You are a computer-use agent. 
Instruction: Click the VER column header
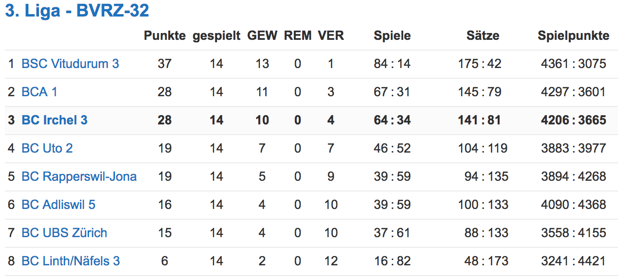(x=331, y=35)
